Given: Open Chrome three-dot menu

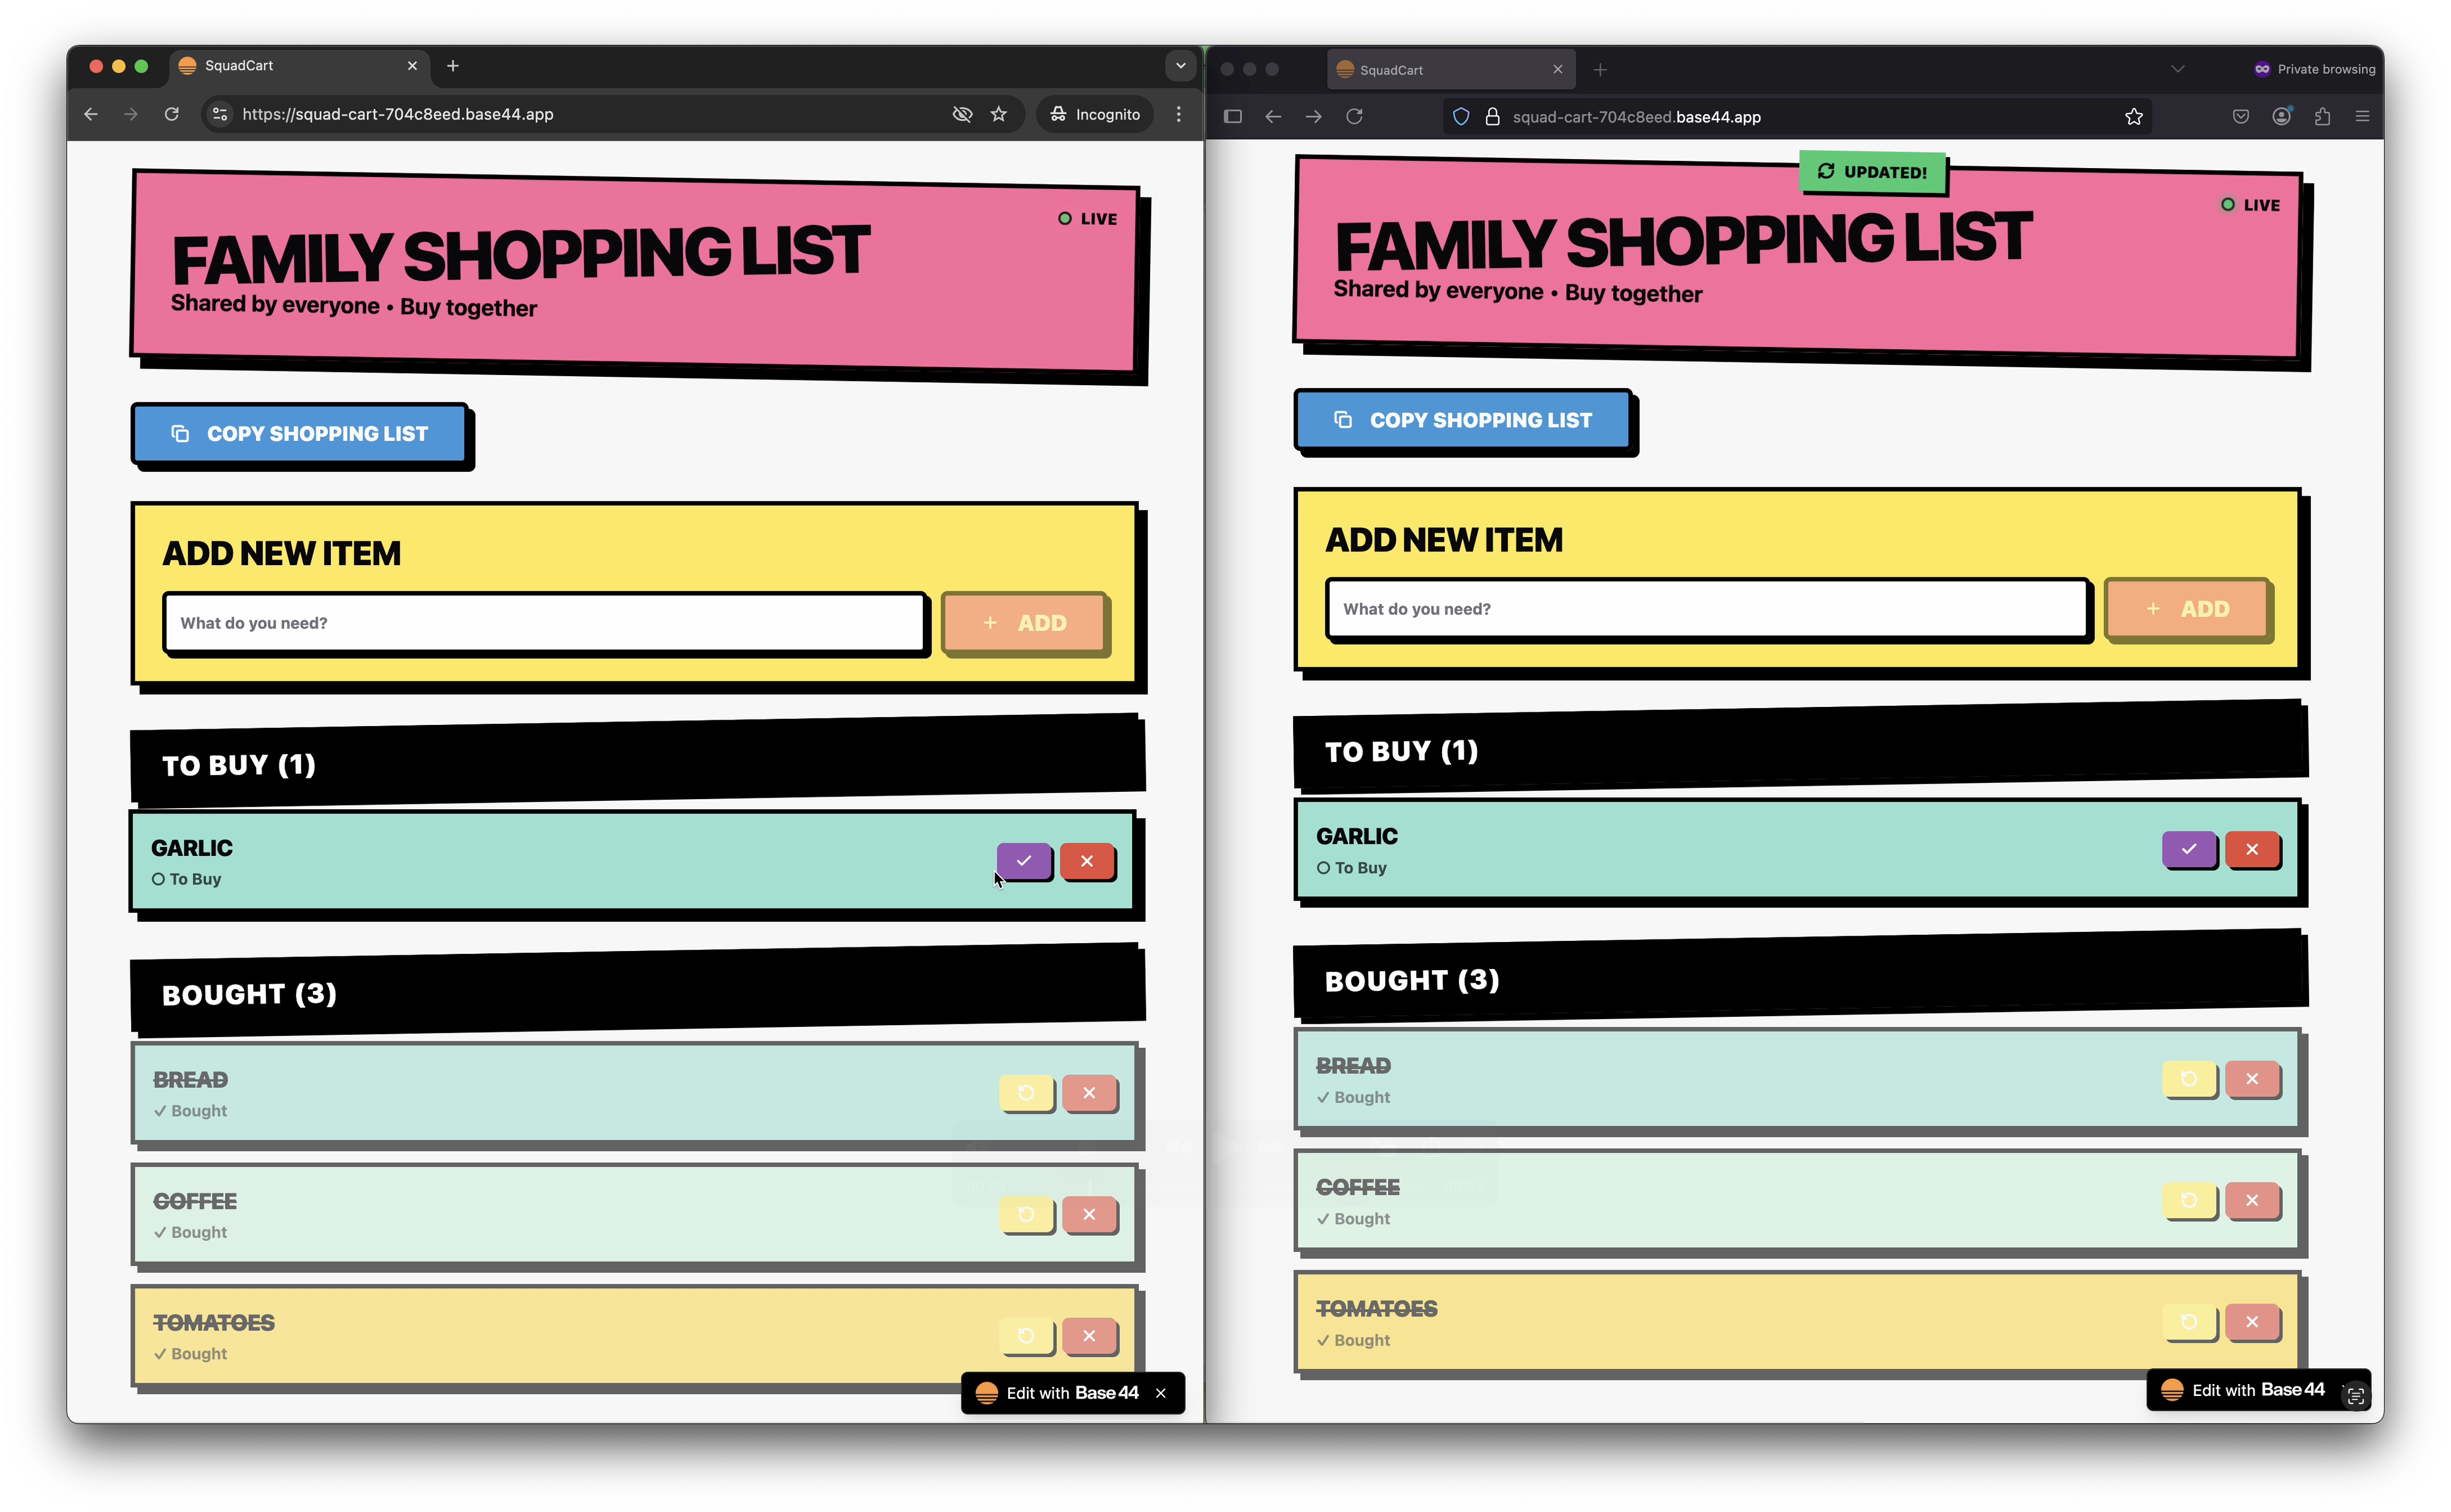Looking at the screenshot, I should (x=1178, y=114).
